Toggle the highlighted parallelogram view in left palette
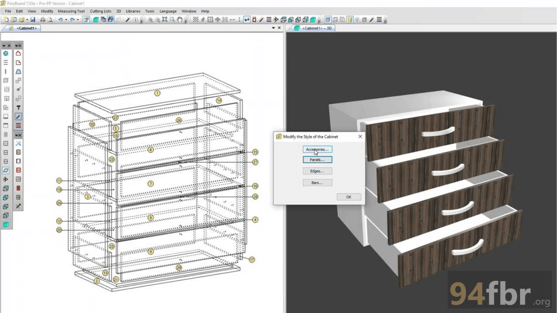The width and height of the screenshot is (557, 313). (x=6, y=170)
